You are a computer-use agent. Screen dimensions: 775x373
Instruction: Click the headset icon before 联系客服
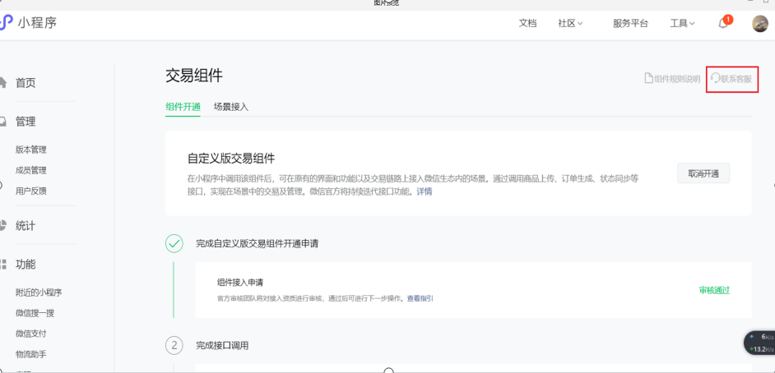click(x=715, y=78)
